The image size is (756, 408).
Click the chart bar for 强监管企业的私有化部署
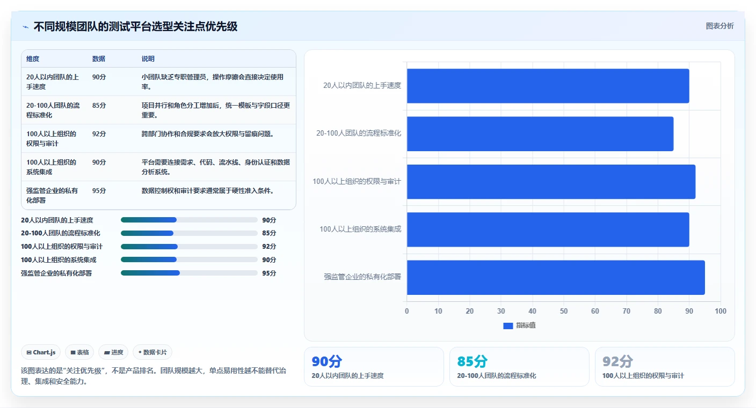[x=556, y=277]
